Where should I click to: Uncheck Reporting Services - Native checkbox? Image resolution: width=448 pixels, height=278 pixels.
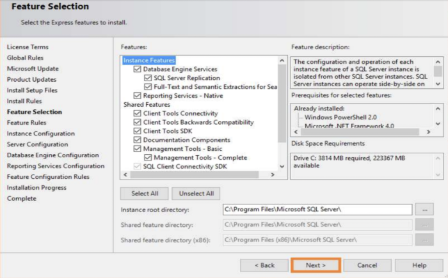138,96
